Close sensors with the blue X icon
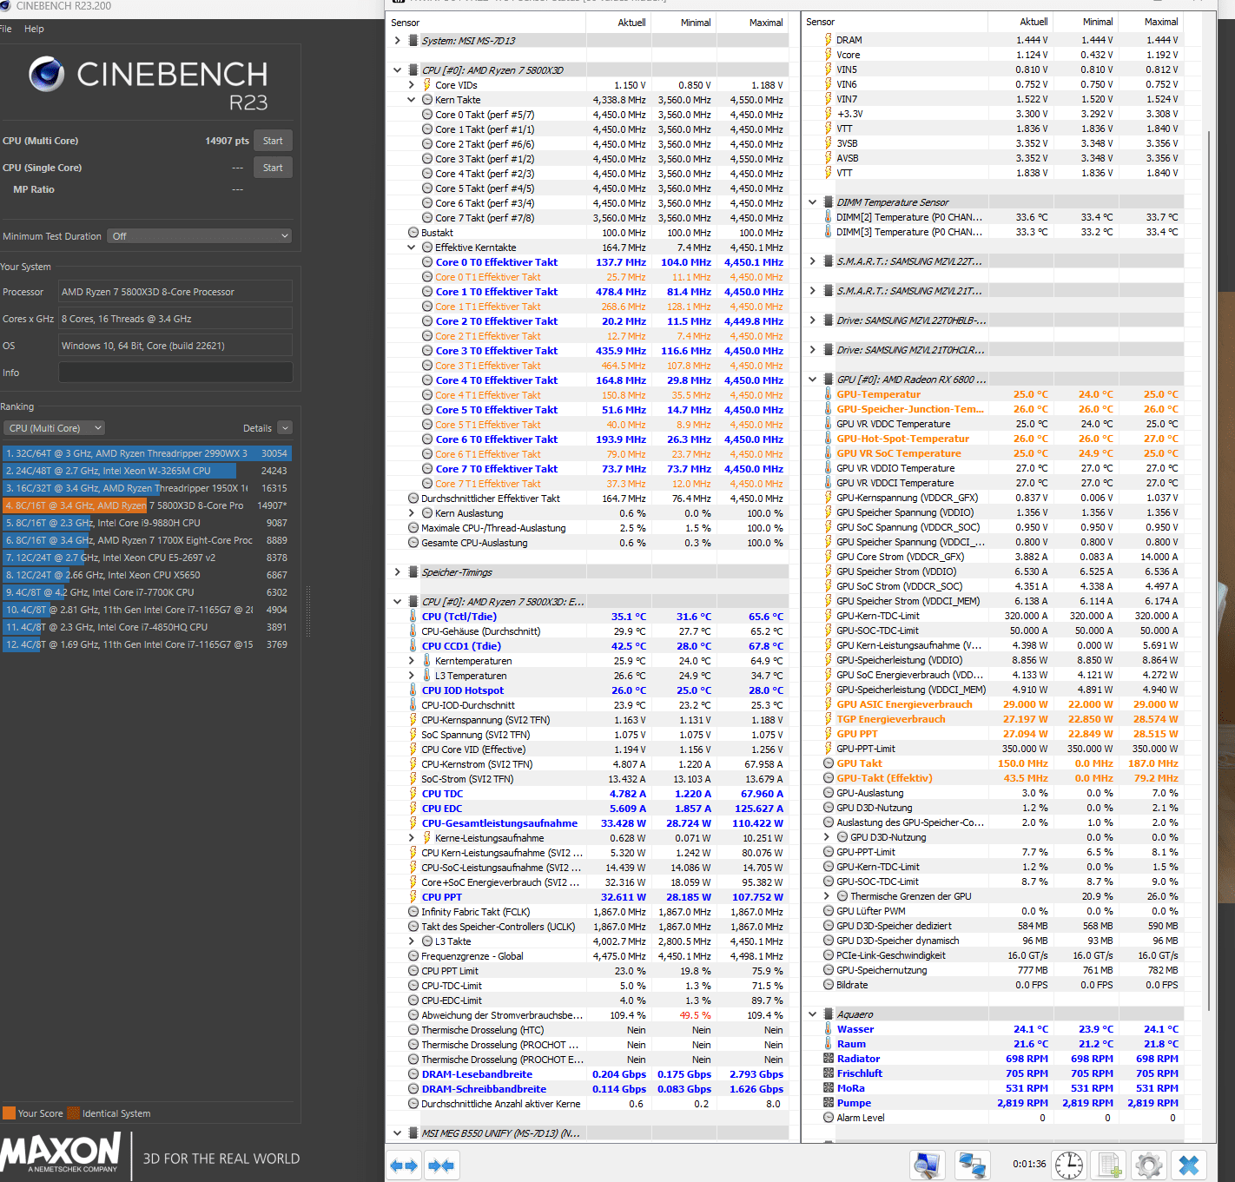This screenshot has width=1235, height=1182. 1189,1165
